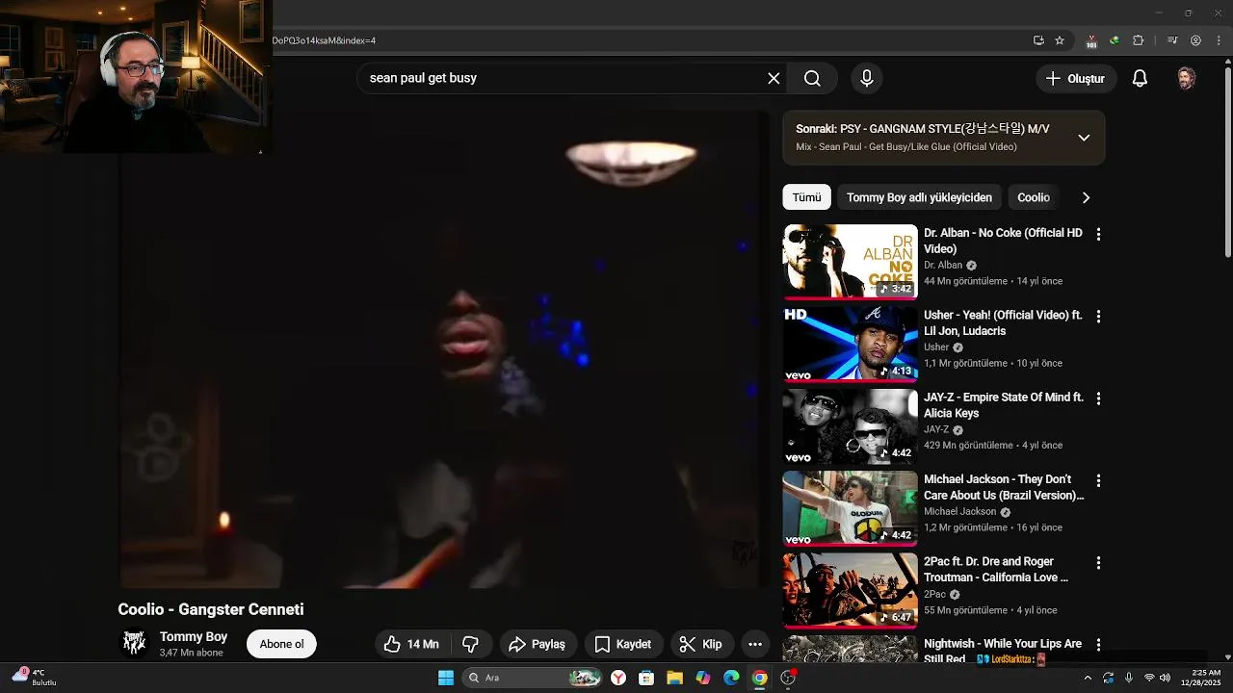Viewport: 1233px width, 693px height.
Task: Open the Oluştur create menu
Action: [1076, 78]
